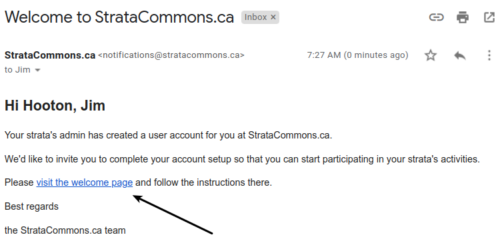Follow the "visit the welcome page" link
This screenshot has width=502, height=251.
coord(85,182)
